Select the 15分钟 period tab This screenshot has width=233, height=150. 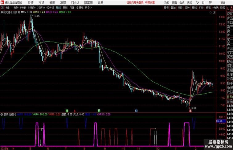click(32, 8)
